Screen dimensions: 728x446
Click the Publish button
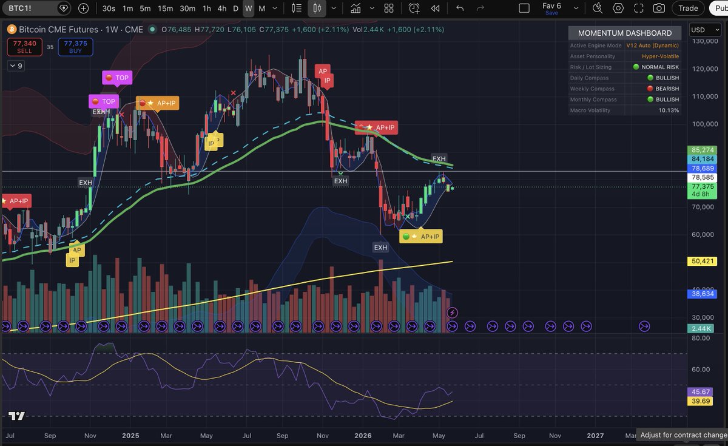(718, 8)
